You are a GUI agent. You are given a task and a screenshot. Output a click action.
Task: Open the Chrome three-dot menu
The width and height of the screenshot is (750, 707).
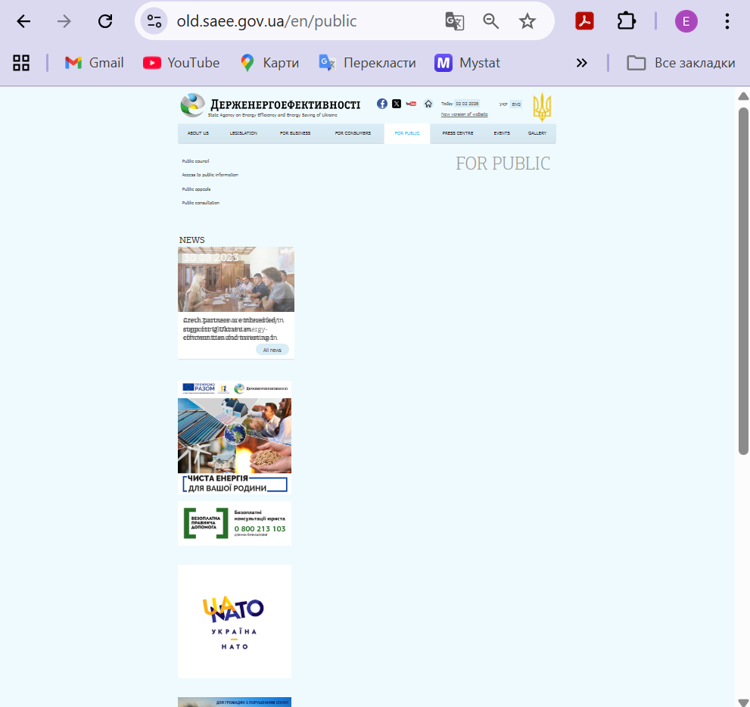[x=727, y=21]
